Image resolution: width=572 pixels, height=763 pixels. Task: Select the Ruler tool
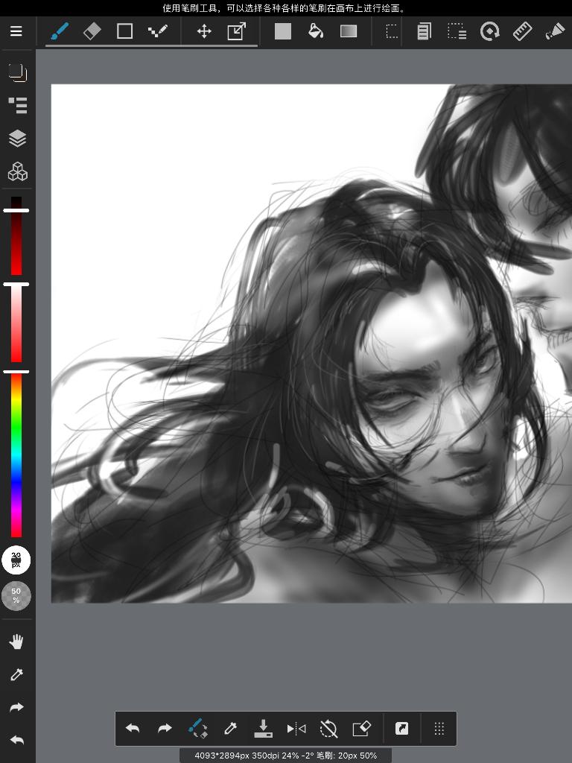(x=522, y=31)
